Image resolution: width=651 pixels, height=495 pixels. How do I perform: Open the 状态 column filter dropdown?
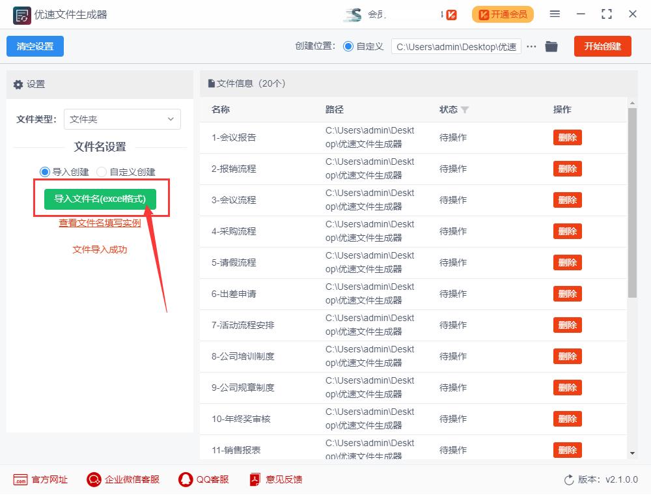click(467, 109)
